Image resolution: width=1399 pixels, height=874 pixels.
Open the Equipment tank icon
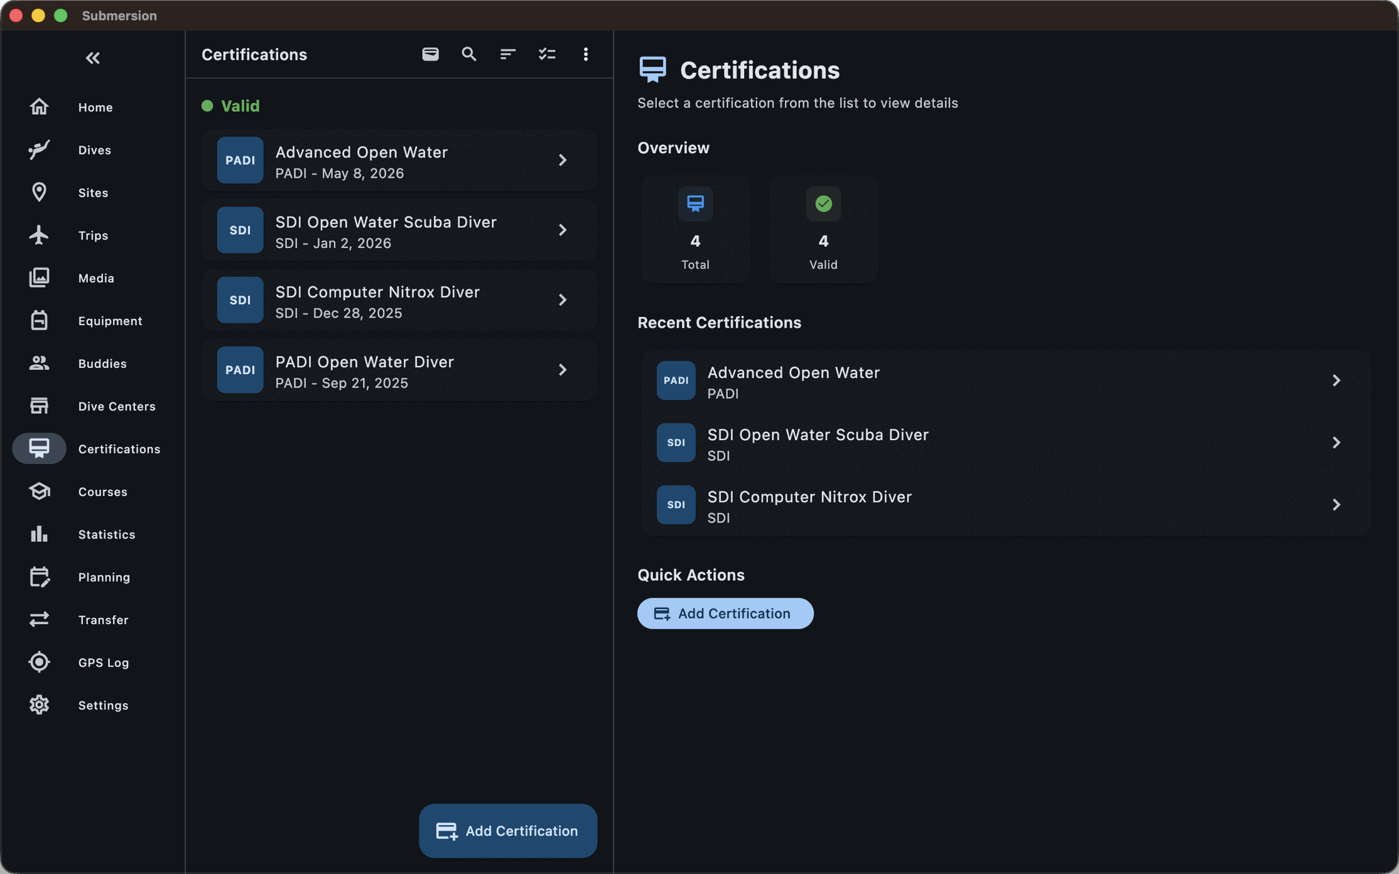[x=39, y=320]
